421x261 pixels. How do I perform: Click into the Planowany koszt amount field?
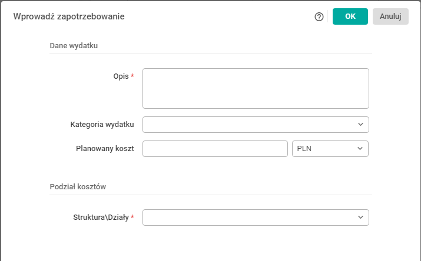tap(215, 149)
